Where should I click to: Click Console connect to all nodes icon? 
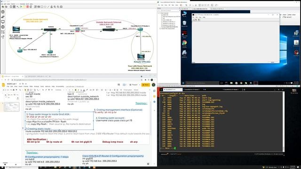(18, 7)
